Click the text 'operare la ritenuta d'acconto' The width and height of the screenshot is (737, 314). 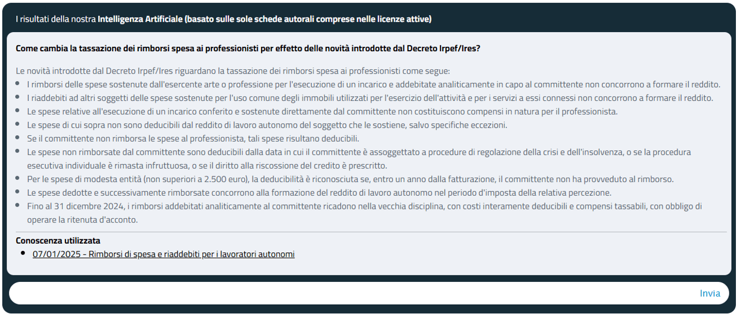point(82,220)
